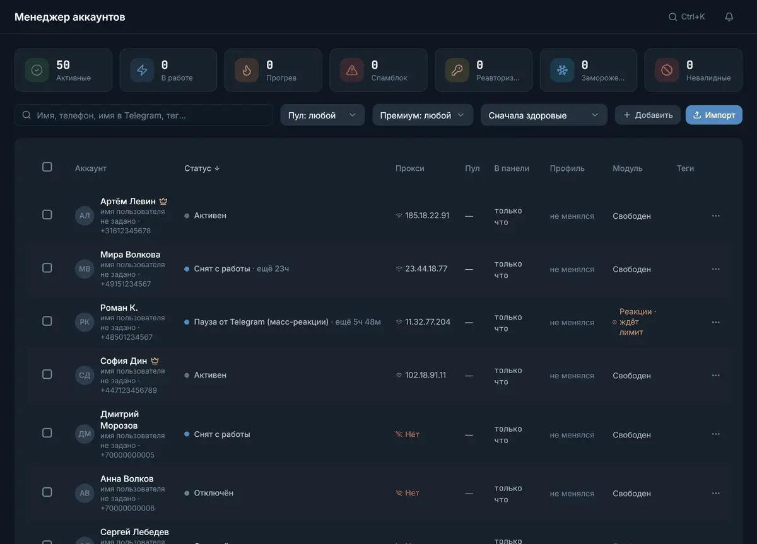This screenshot has width=757, height=544.
Task: Click the В работе lightning icon
Action: (x=142, y=70)
